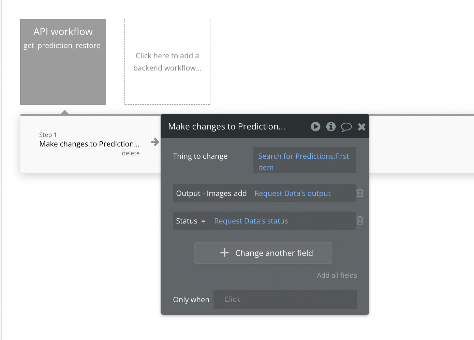Remove the Status field with trash icon
The height and width of the screenshot is (340, 474).
click(360, 221)
